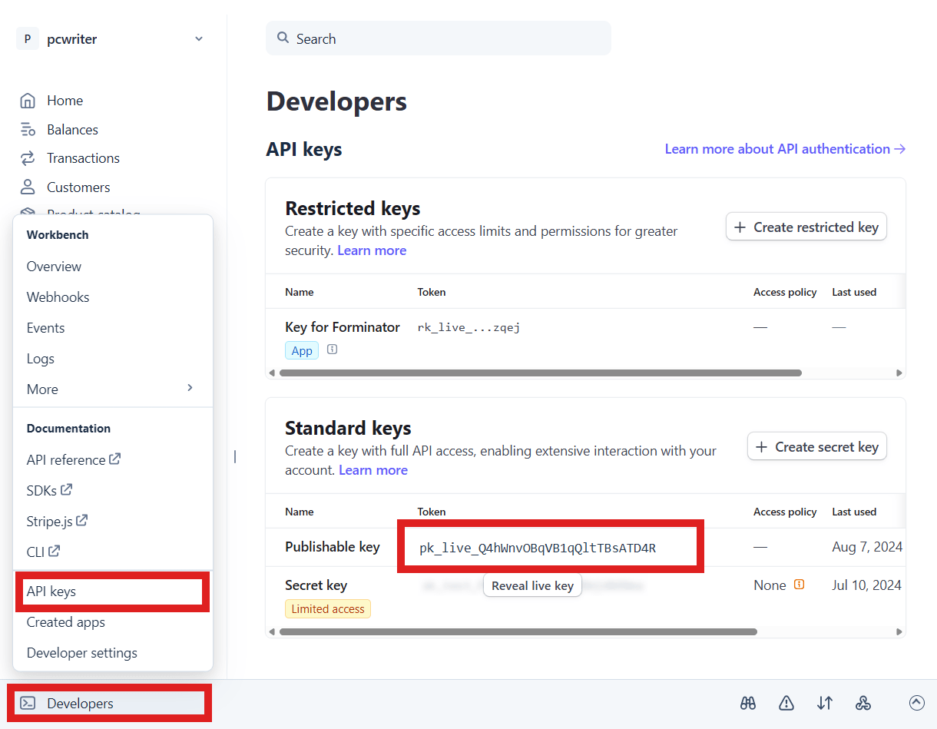This screenshot has height=729, width=937.
Task: Click Reveal live key button
Action: (532, 585)
